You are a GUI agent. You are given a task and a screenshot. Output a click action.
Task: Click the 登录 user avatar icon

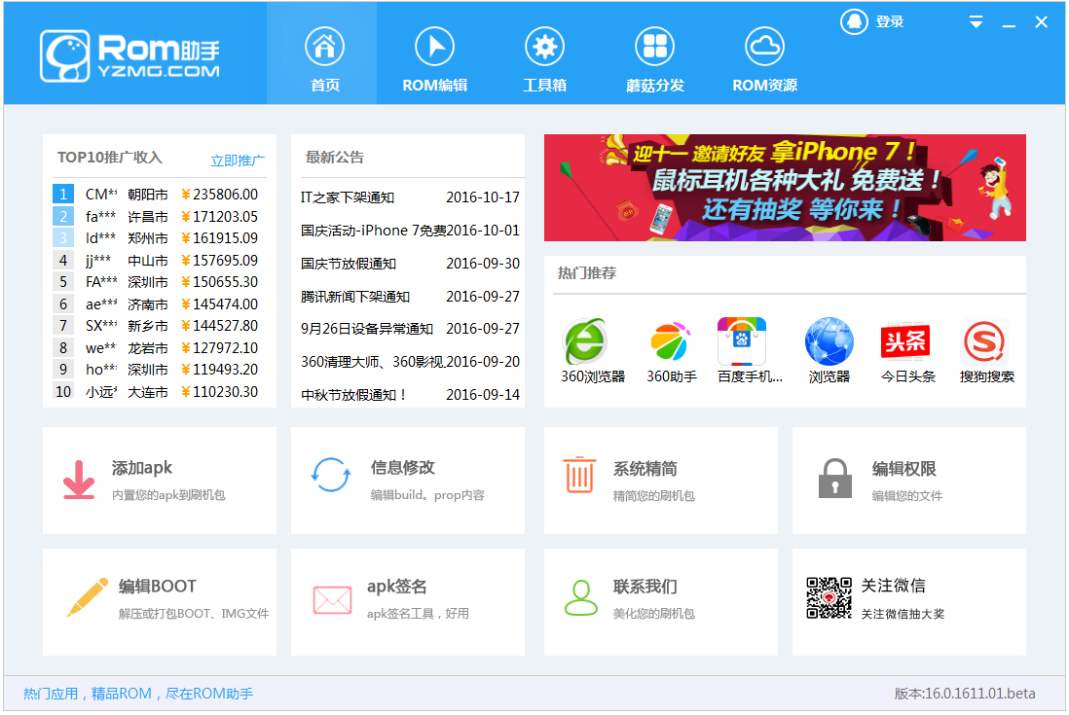(x=854, y=21)
